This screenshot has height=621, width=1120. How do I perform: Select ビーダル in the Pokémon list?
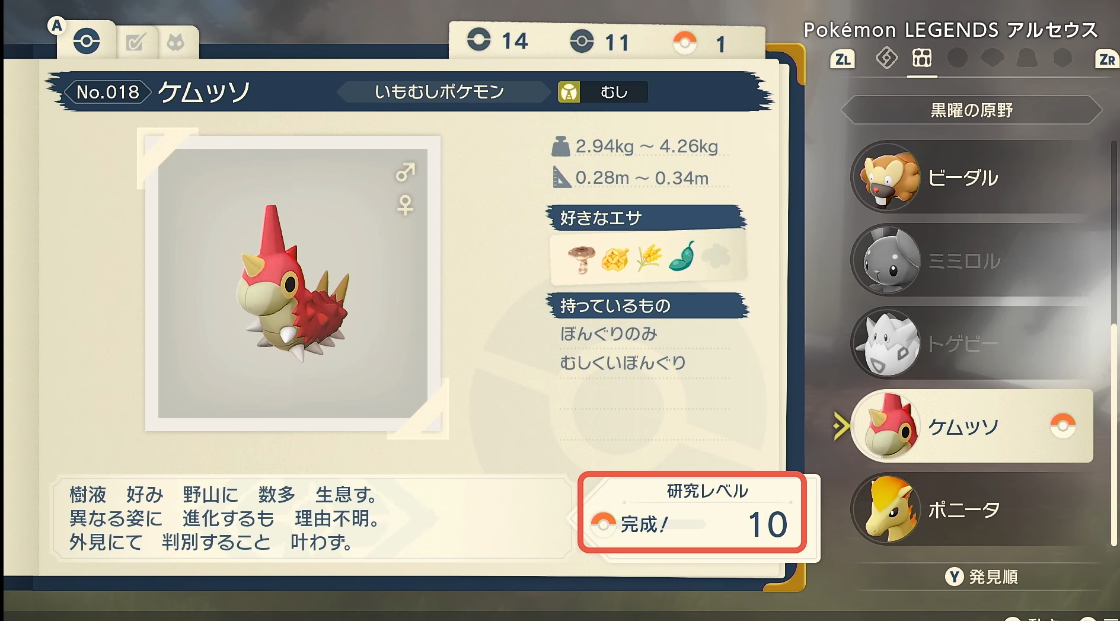coord(971,177)
